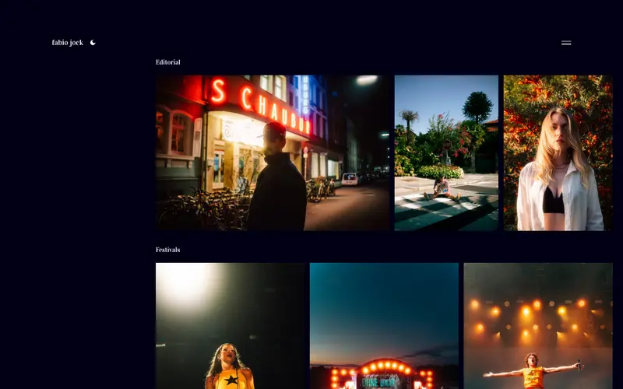This screenshot has width=623, height=389.
Task: Open festival stage at dusk photo
Action: (384, 326)
